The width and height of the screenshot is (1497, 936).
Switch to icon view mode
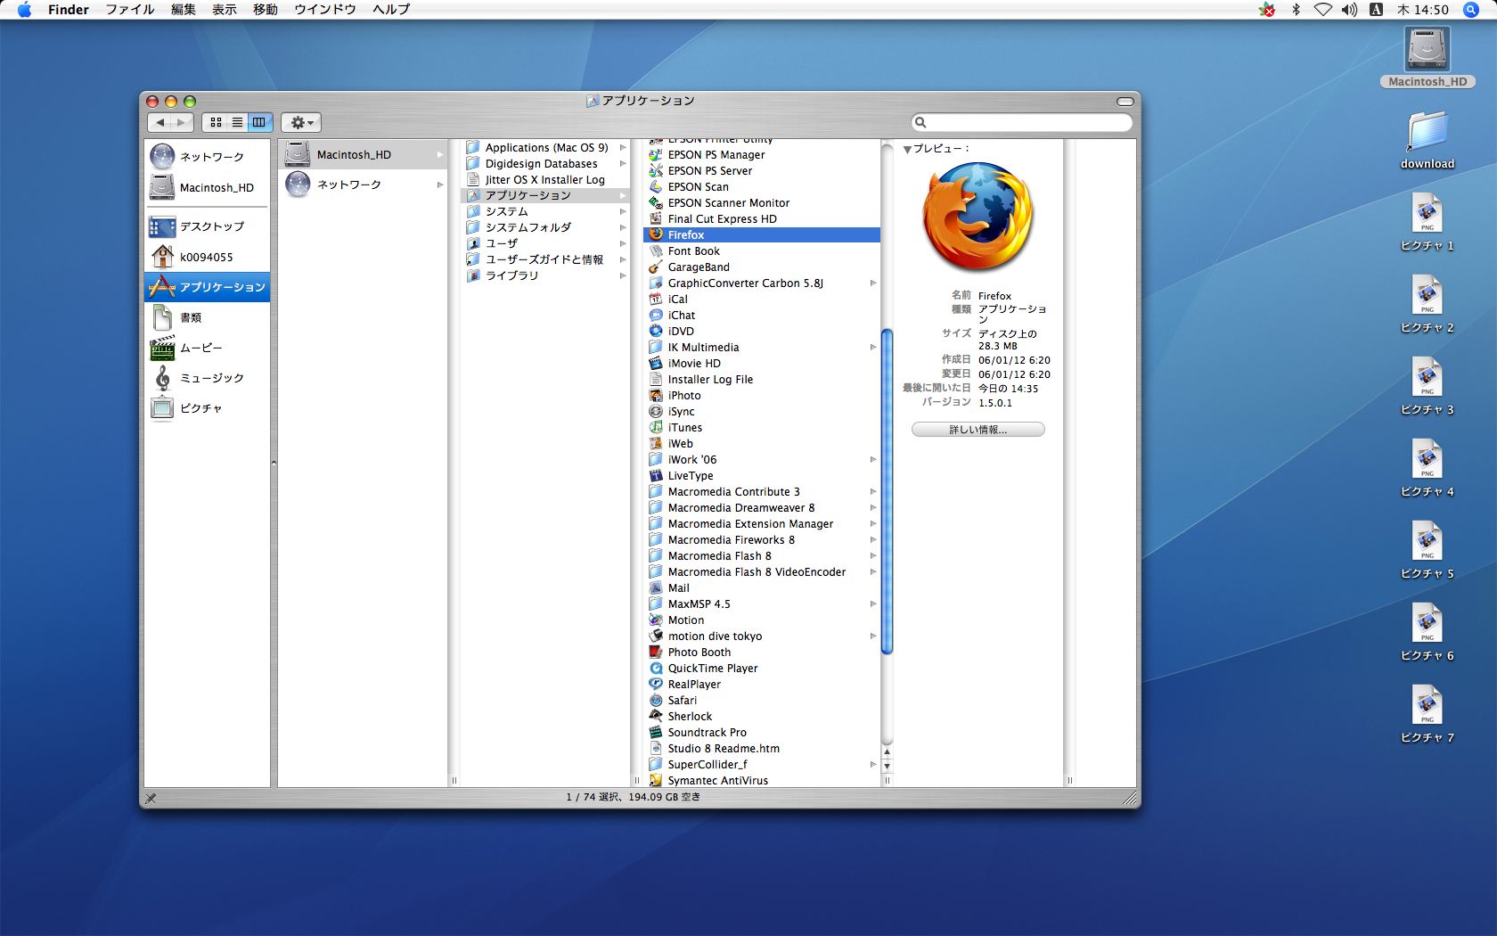[216, 122]
